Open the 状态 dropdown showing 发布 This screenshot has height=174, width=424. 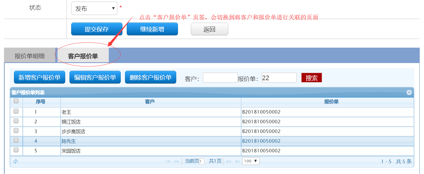(94, 9)
